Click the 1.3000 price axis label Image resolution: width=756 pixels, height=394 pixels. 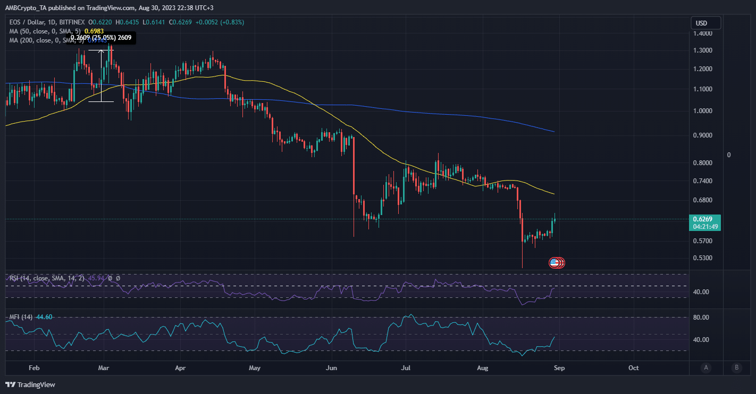coord(703,50)
